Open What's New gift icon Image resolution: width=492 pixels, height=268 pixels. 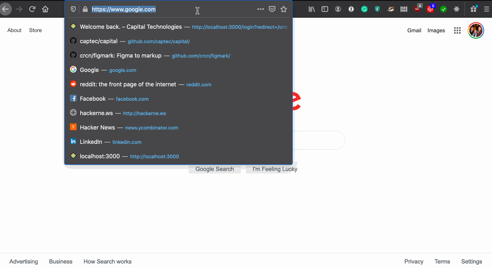(473, 9)
